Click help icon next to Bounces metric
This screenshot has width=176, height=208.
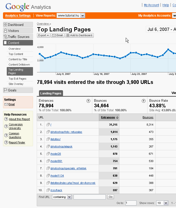pos(143,101)
